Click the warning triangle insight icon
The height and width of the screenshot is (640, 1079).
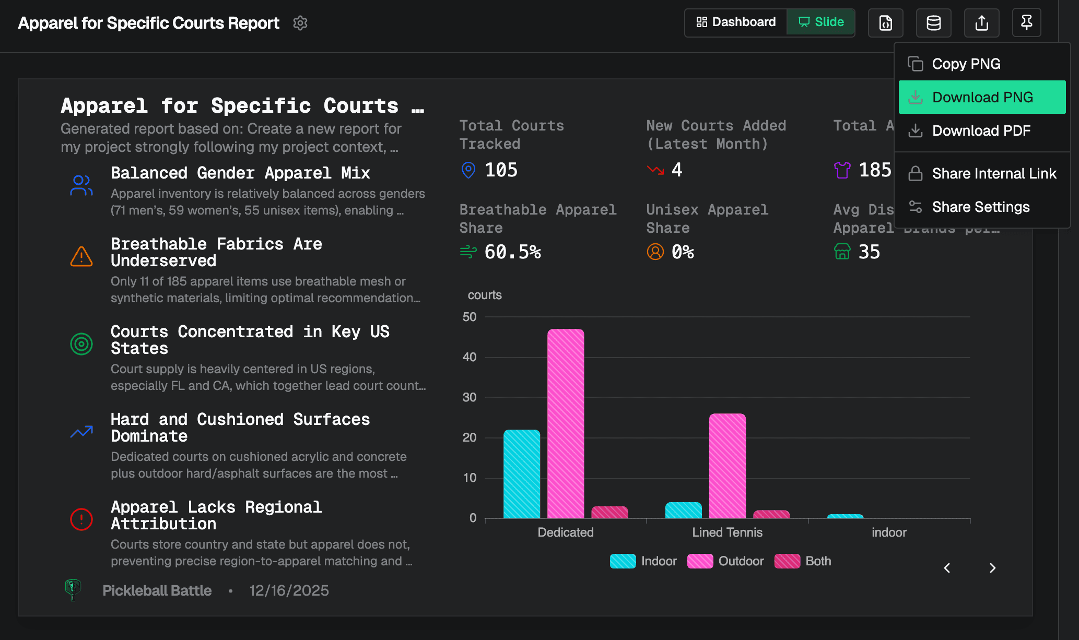[81, 256]
